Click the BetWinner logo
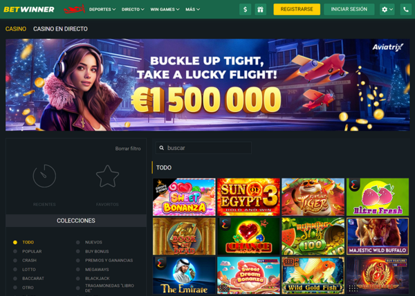Screen dimensions: 415x296 pyautogui.click(x=29, y=10)
